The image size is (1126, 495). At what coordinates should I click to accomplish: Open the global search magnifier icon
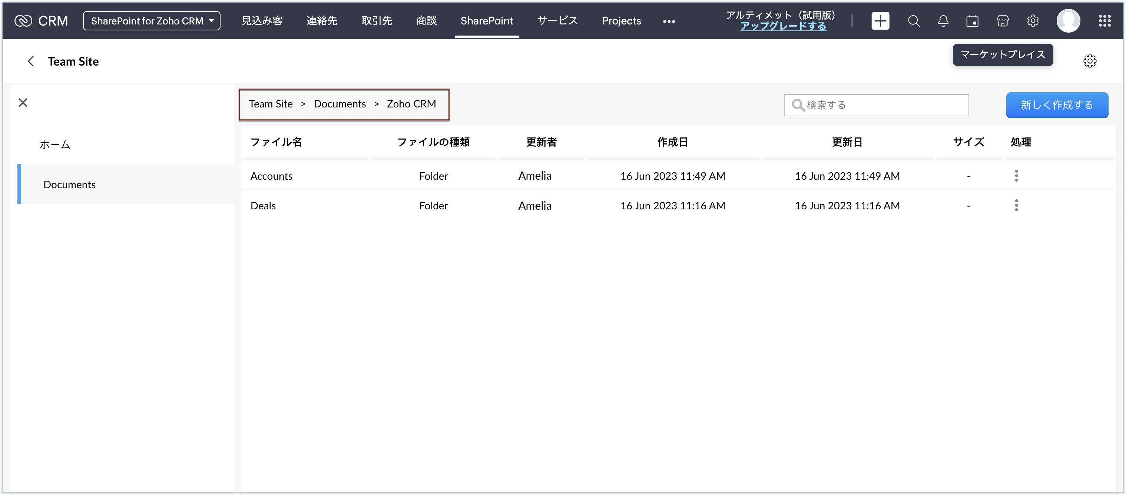tap(914, 21)
